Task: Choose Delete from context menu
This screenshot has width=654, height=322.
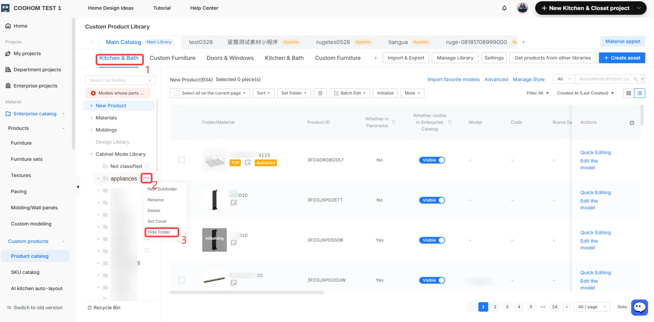Action: [154, 211]
